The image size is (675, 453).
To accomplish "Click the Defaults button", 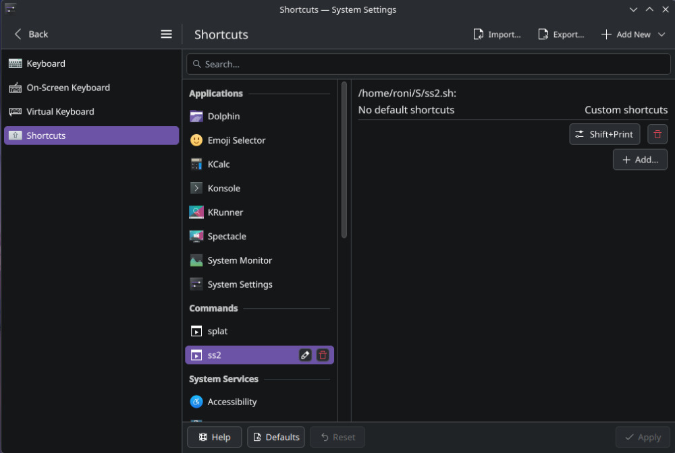I will pos(276,437).
